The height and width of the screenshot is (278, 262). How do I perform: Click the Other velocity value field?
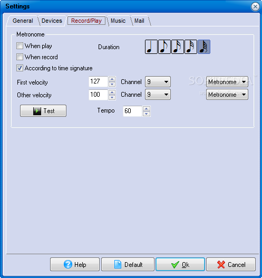tap(98, 95)
